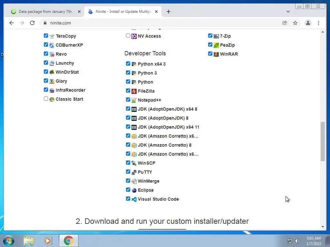
Task: Bookmark this page with the star icon
Action: pos(295,23)
